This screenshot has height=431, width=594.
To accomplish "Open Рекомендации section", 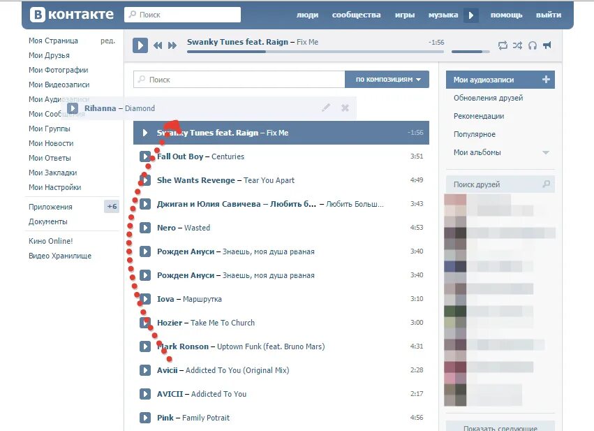I will click(x=479, y=116).
